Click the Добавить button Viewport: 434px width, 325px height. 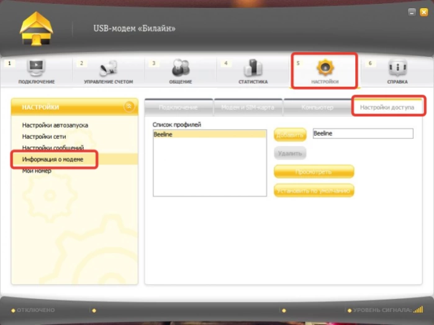click(x=290, y=135)
